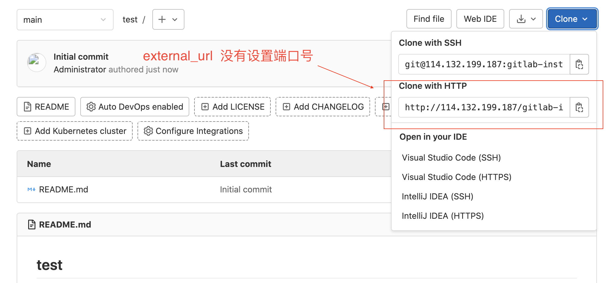Click the Clone with SSH label
The height and width of the screenshot is (283, 616).
point(430,43)
